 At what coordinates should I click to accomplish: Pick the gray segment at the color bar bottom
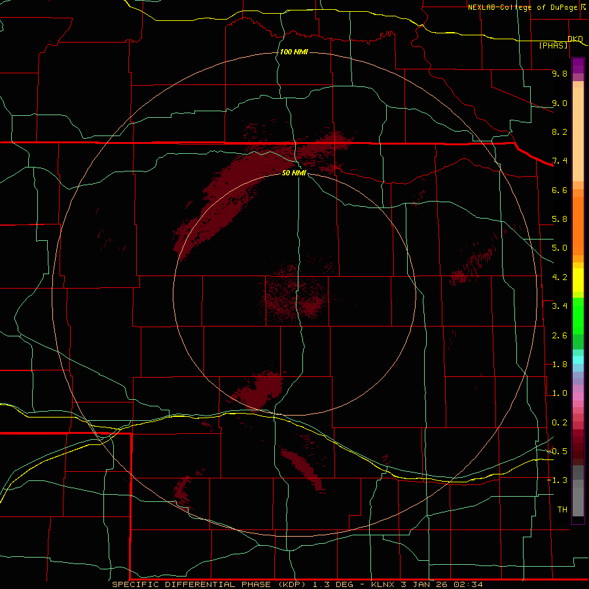pos(578,502)
